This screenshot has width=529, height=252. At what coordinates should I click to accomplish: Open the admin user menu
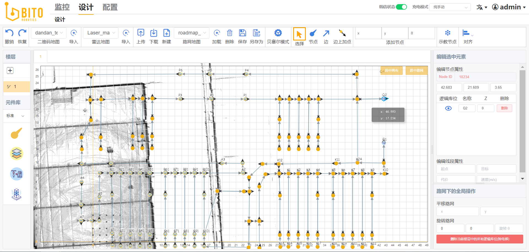pyautogui.click(x=509, y=7)
